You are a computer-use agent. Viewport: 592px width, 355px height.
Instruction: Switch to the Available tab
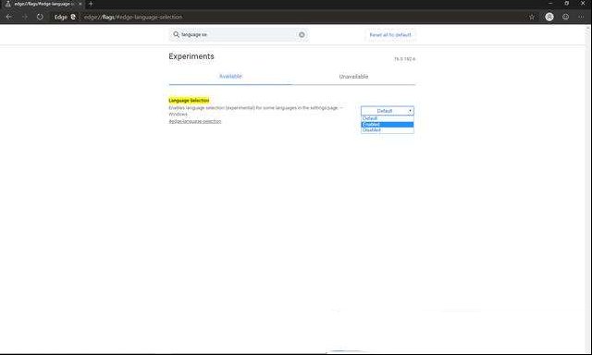pyautogui.click(x=230, y=76)
